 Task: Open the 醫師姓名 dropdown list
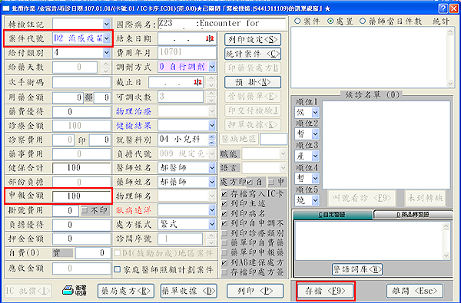pos(212,168)
